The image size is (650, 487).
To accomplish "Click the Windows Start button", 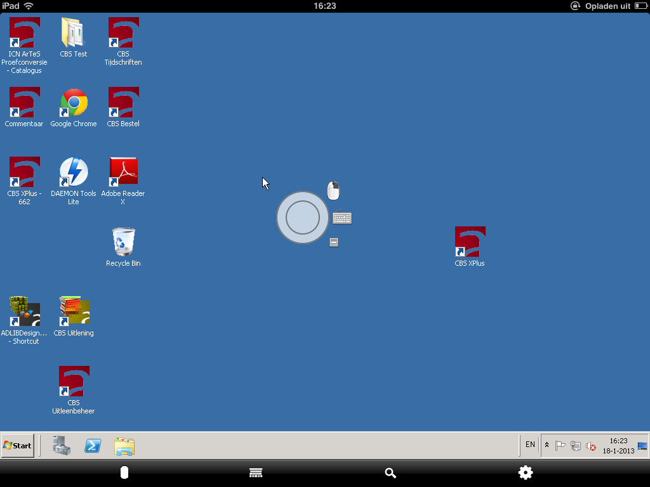I will tap(18, 446).
